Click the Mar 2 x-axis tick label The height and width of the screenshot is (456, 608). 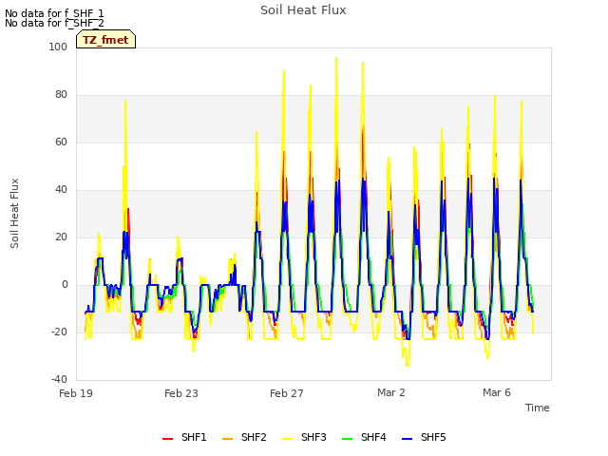point(391,392)
